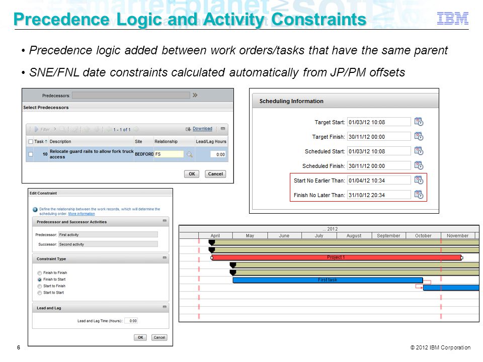Click OK in Select Predecessors dialog

click(x=192, y=174)
